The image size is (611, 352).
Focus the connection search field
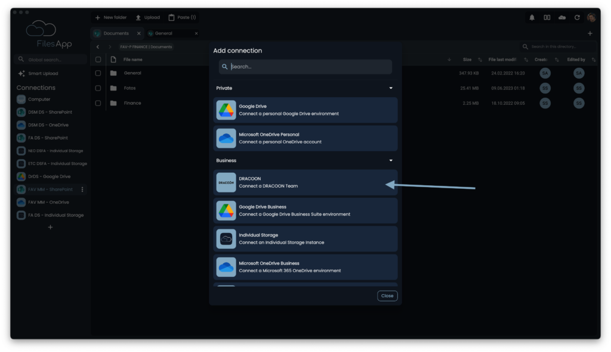(x=305, y=67)
